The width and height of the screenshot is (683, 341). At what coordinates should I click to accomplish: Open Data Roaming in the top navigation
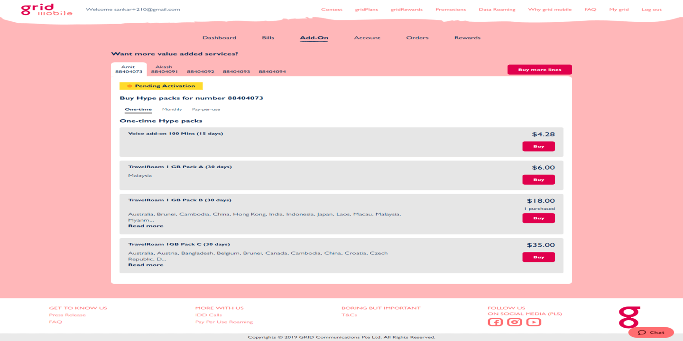pos(497,9)
